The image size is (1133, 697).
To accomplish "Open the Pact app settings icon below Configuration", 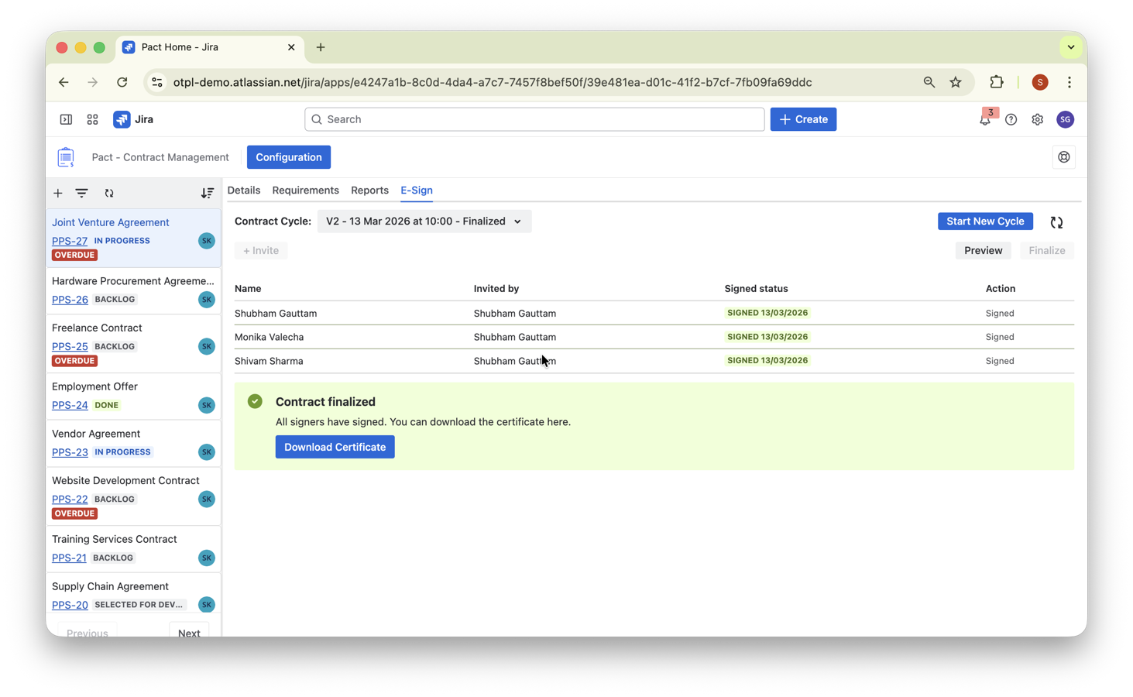I will click(1063, 156).
